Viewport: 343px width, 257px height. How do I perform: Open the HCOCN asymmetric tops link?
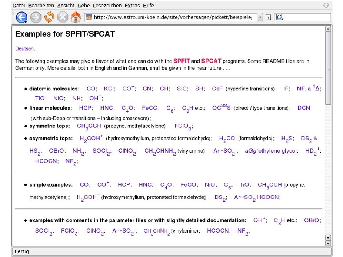coord(46,161)
